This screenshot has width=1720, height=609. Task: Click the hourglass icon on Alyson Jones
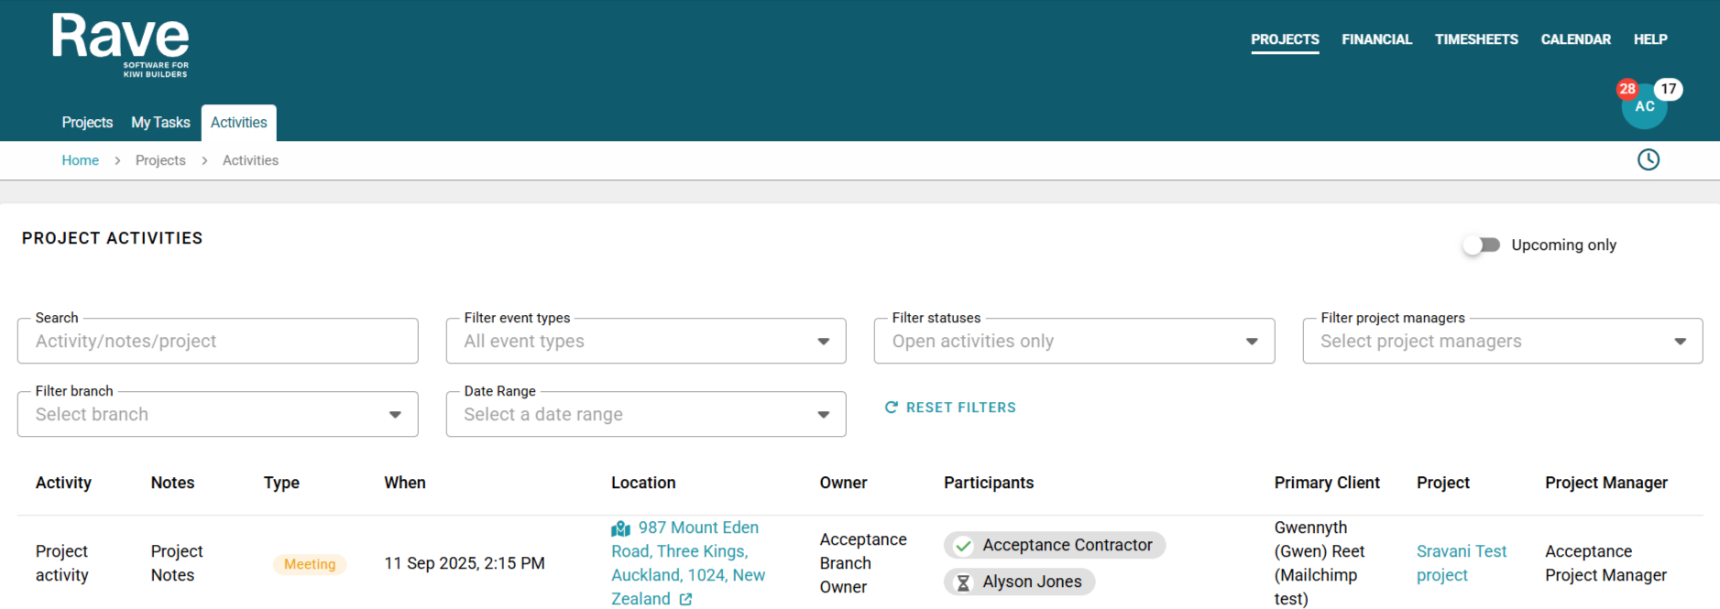963,582
